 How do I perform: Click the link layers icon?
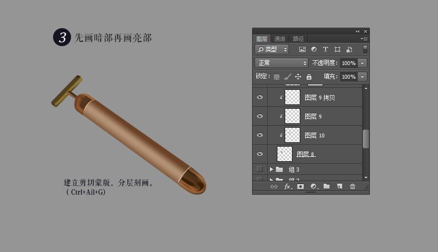[274, 186]
